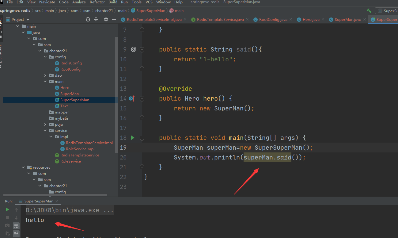
Task: Run main method from line 18 gutter
Action: point(132,138)
